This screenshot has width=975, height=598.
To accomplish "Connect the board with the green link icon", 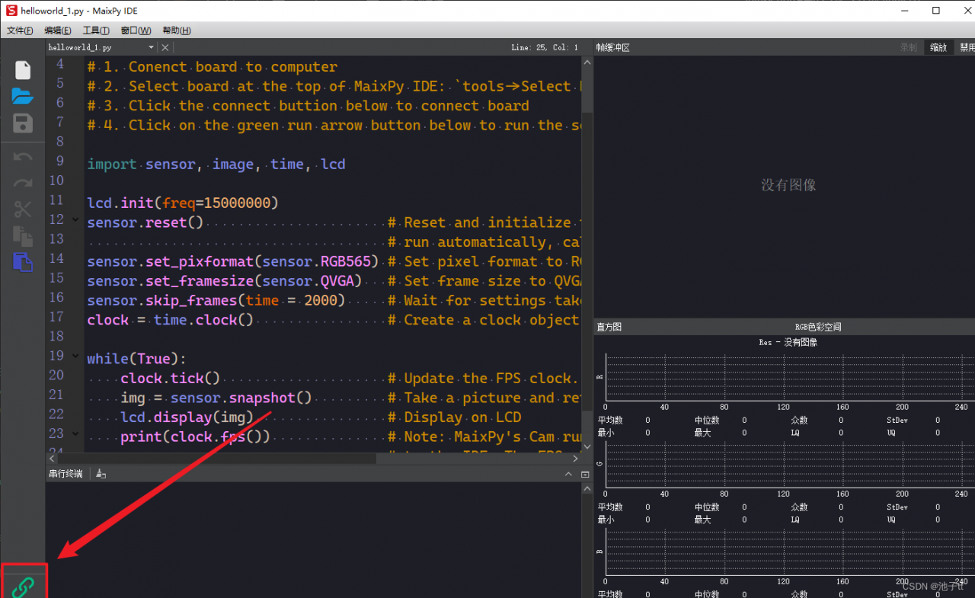I will (24, 587).
